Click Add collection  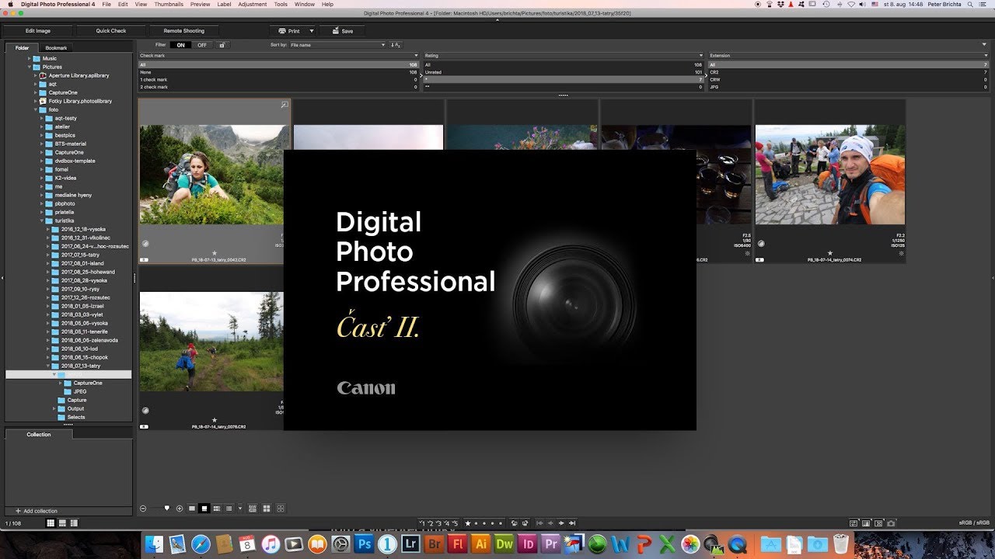37,511
